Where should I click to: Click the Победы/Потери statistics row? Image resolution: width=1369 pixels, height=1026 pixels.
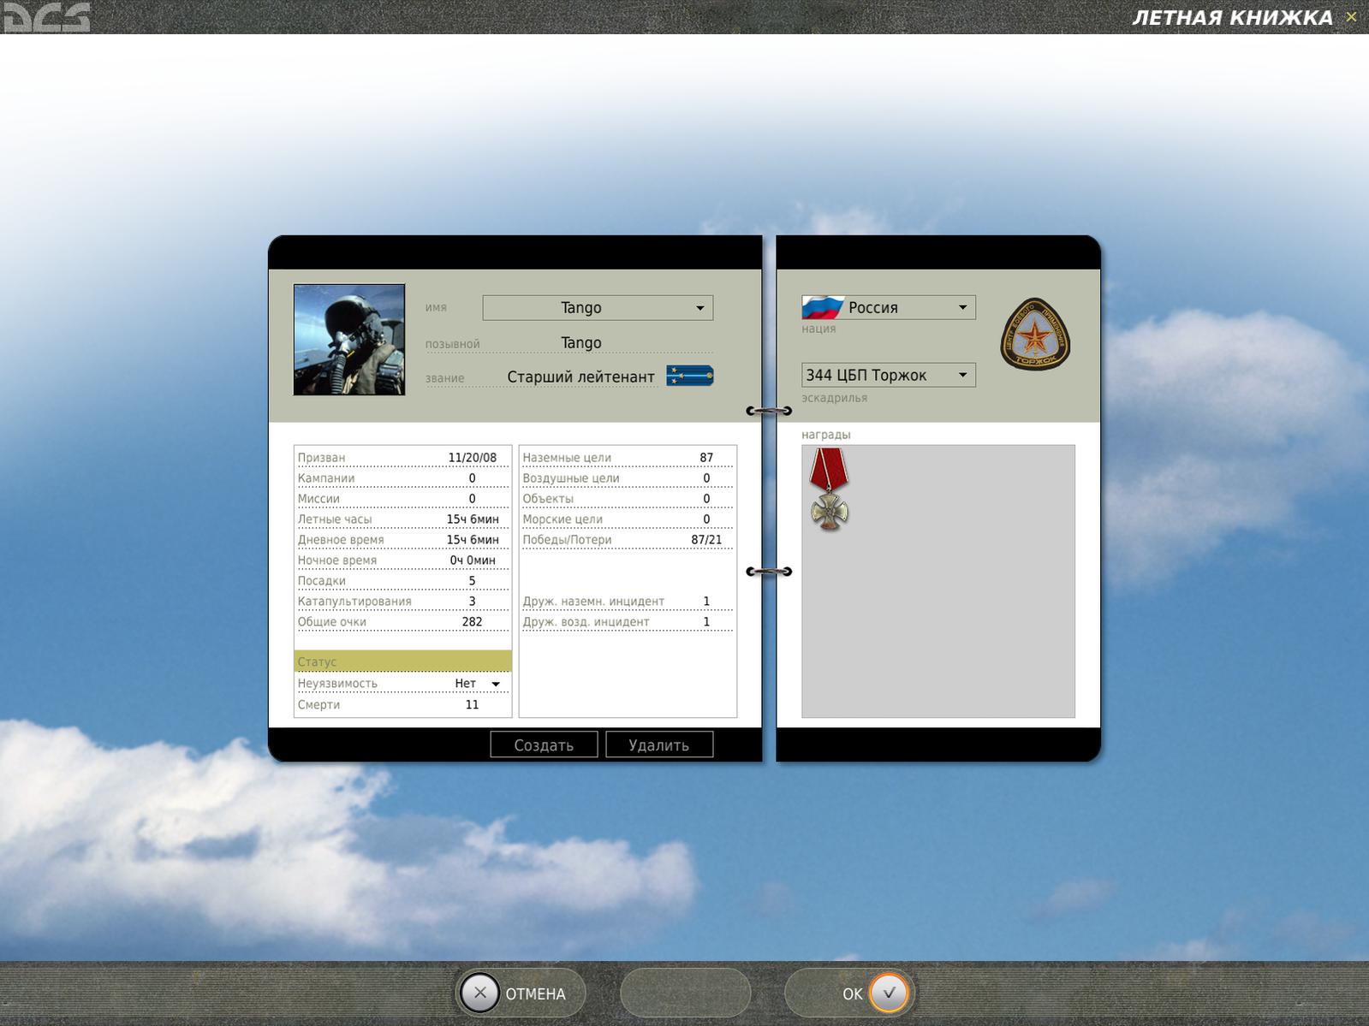(x=627, y=540)
